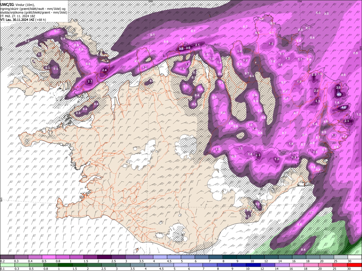Click the 2.0 value in the eastern region
Viewport: 362px width, 271px height.
click(316, 91)
